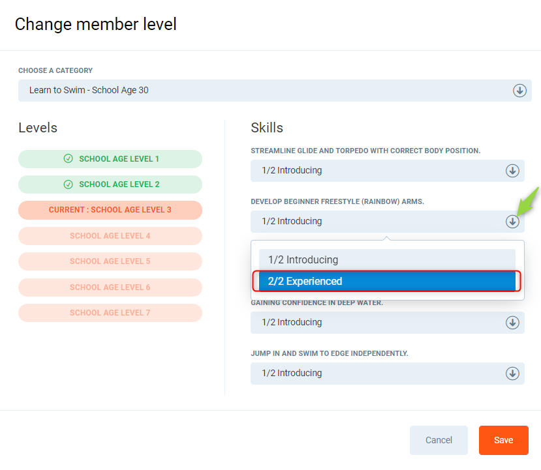This screenshot has height=470, width=541.
Task: Click arrow icon on Freestyle Rainbow Arms skill
Action: [512, 222]
